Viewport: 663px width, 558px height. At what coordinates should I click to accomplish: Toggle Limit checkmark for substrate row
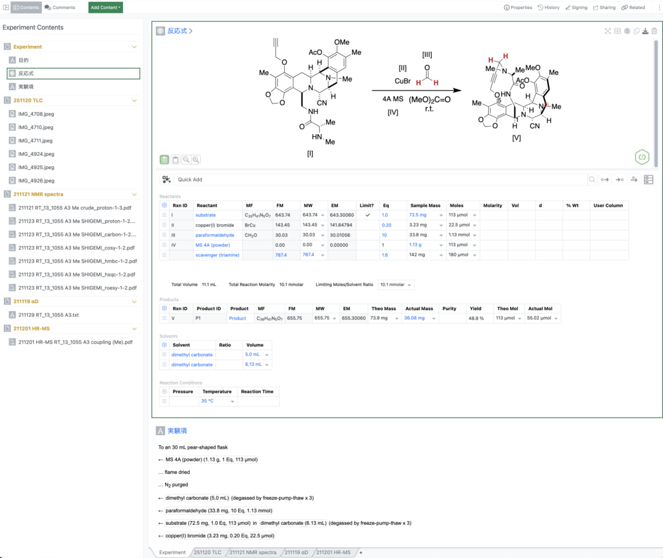(368, 215)
